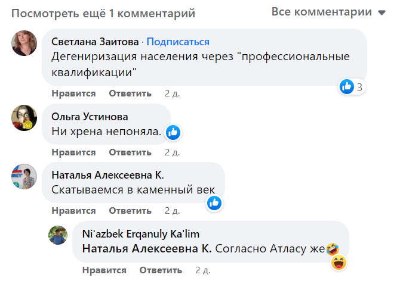
Task: Like Ni'azbek's reply with 'Нравится'
Action: (104, 270)
